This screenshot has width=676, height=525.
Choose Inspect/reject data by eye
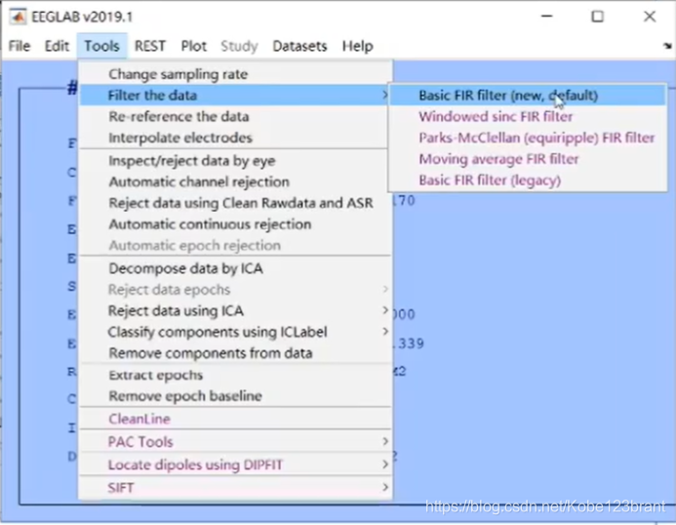pos(235,161)
